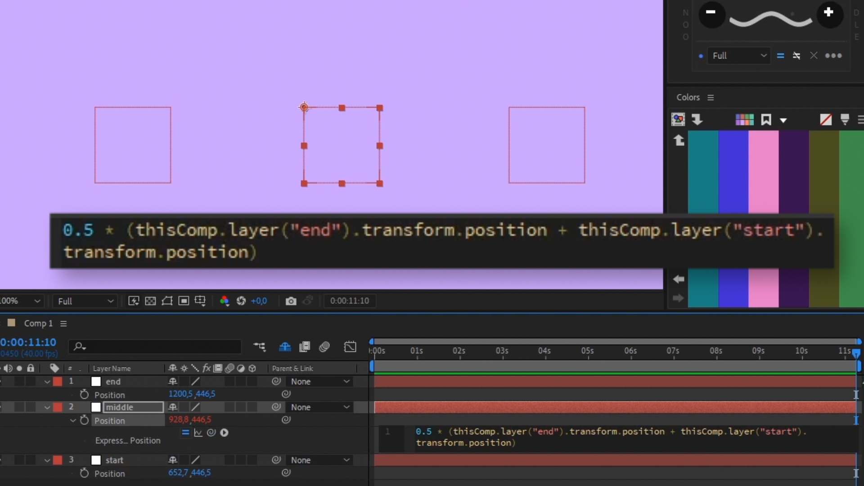Toggle the transparency grid in viewer
This screenshot has height=486, width=864.
tap(150, 301)
